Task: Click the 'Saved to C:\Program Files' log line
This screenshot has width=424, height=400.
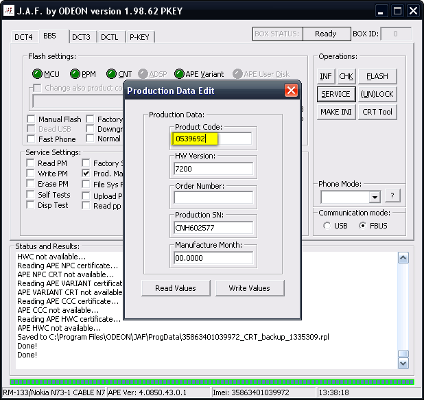Action: (173, 337)
